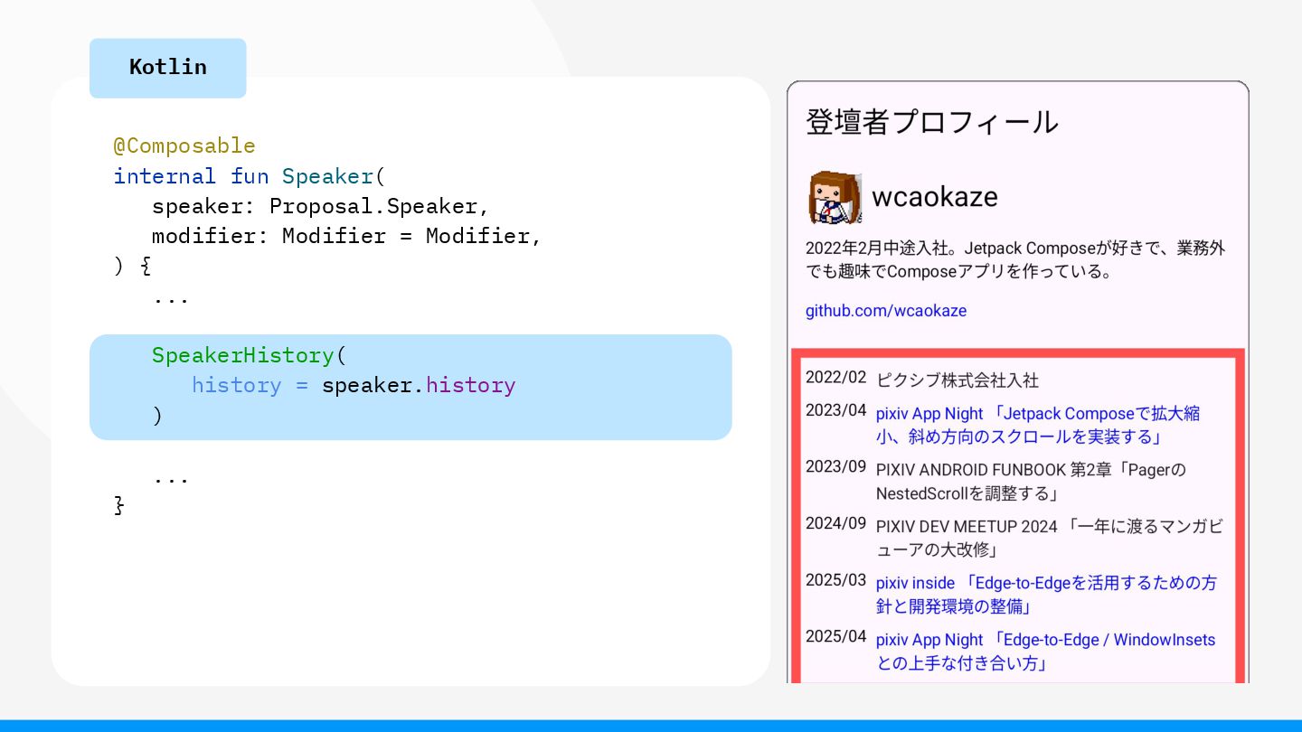Click the PIXIV DEV MEETUP 2024 entry
This screenshot has height=732, width=1302.
(1050, 538)
